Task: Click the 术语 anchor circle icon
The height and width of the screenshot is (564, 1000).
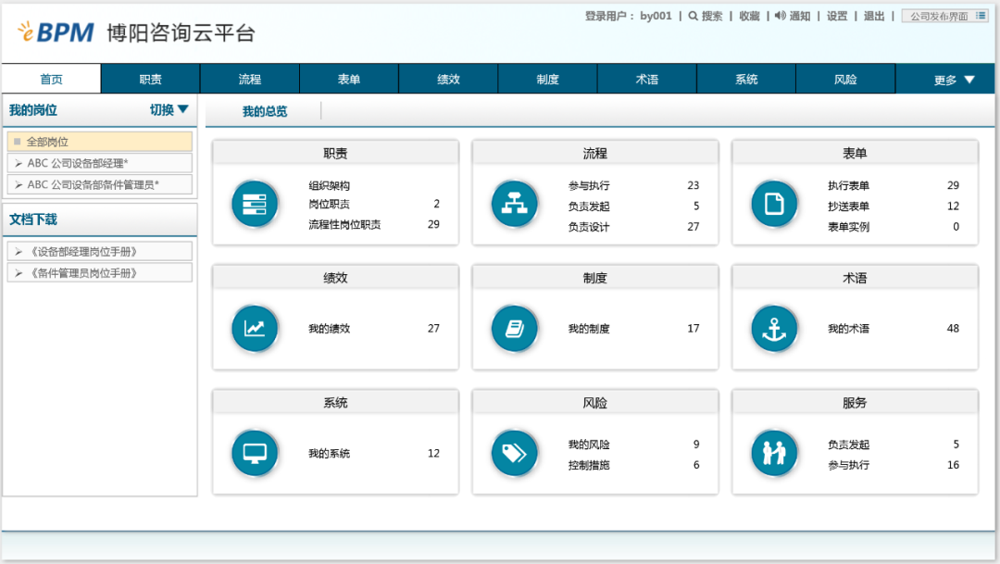Action: point(774,329)
